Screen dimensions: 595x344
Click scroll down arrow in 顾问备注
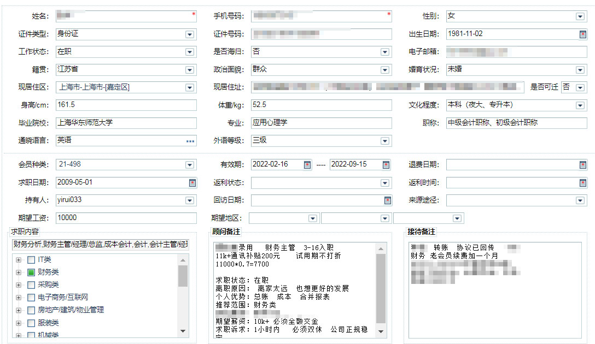(x=381, y=331)
